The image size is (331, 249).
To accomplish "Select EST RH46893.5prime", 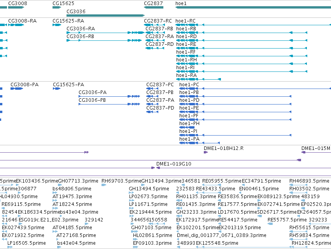I will pyautogui.click(x=309, y=181).
